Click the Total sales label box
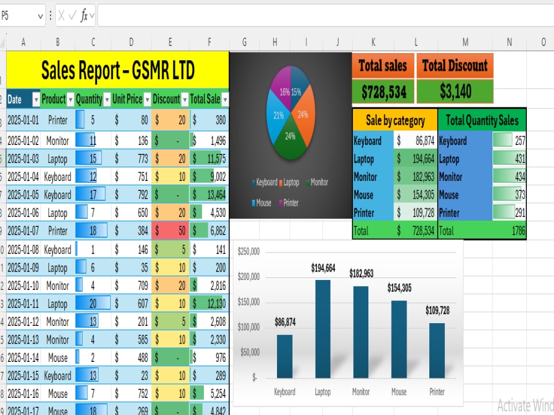 point(383,66)
